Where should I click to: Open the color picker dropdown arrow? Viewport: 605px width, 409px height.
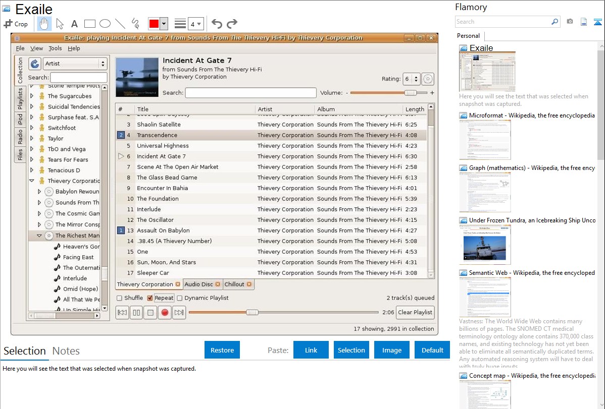click(164, 24)
